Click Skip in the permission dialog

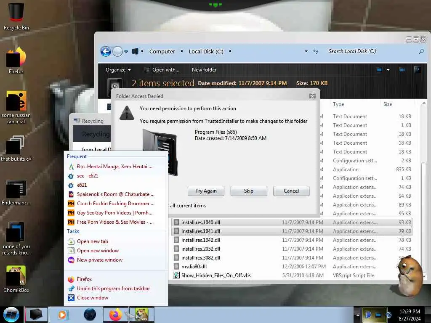coord(248,191)
